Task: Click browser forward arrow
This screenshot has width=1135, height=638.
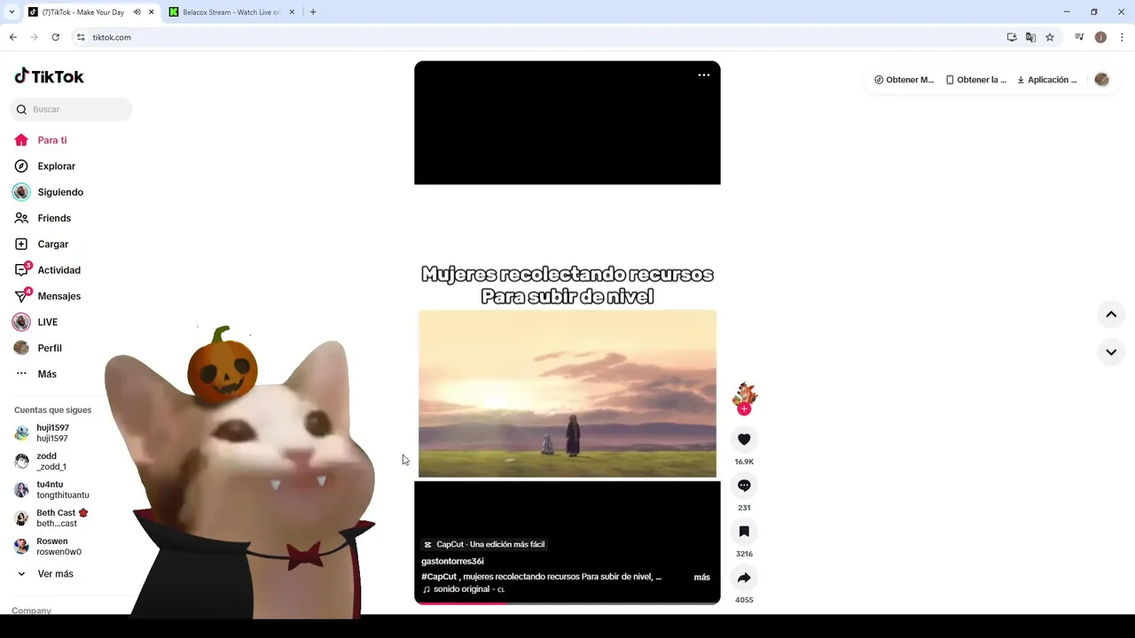Action: 34,37
